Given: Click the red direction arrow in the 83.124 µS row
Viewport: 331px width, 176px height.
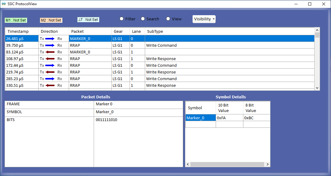Looking at the screenshot, I should point(50,52).
